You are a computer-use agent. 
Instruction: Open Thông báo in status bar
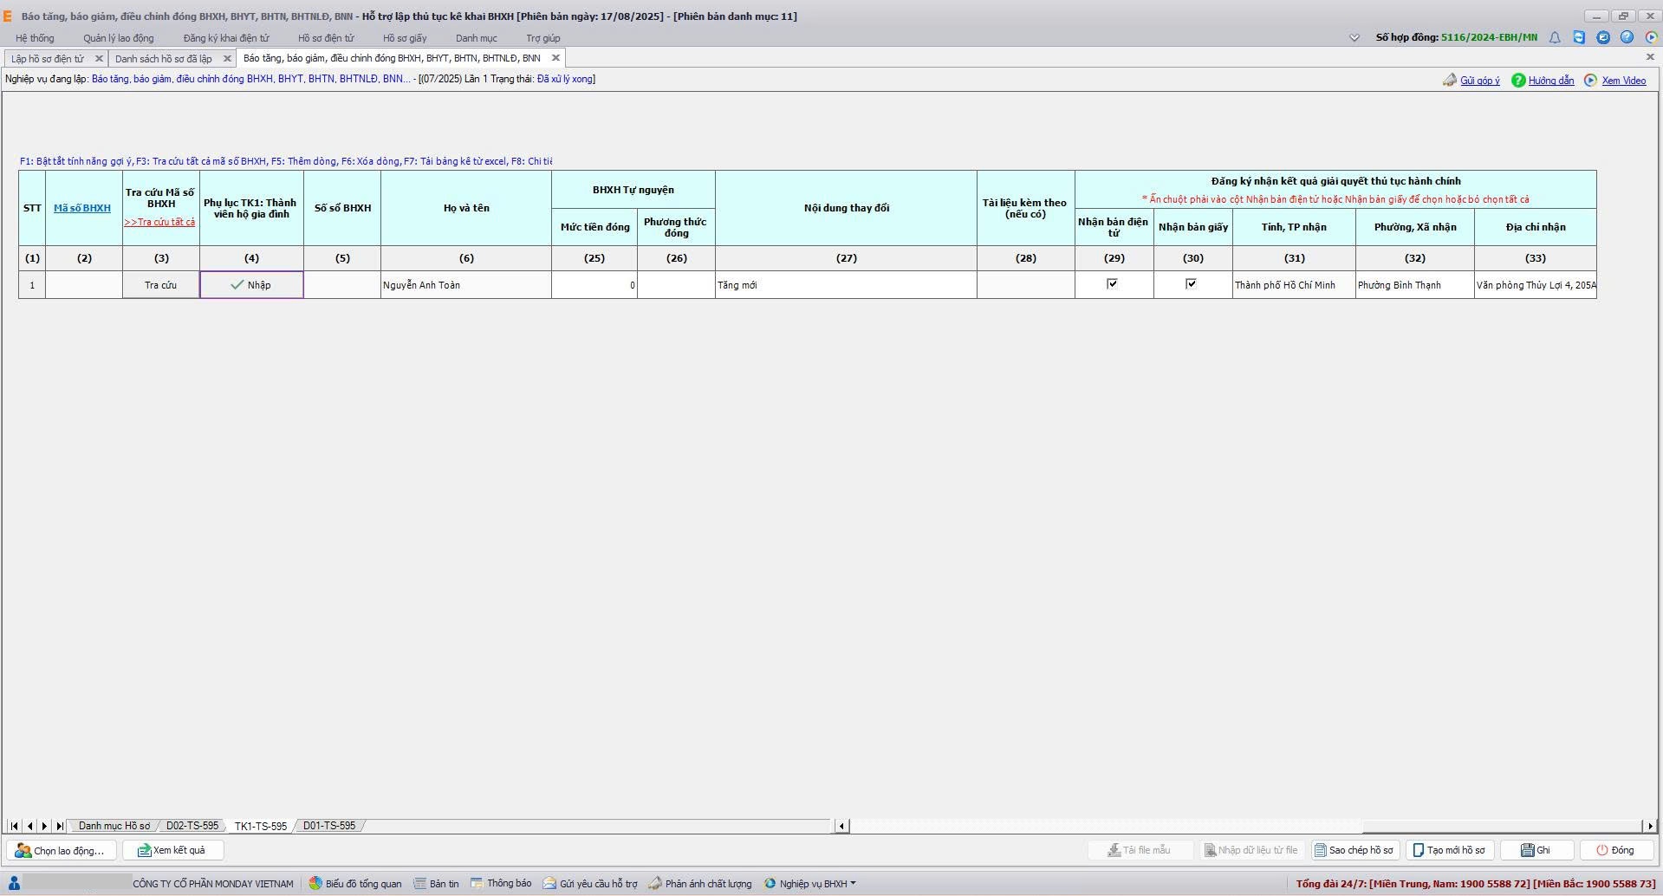pyautogui.click(x=501, y=884)
